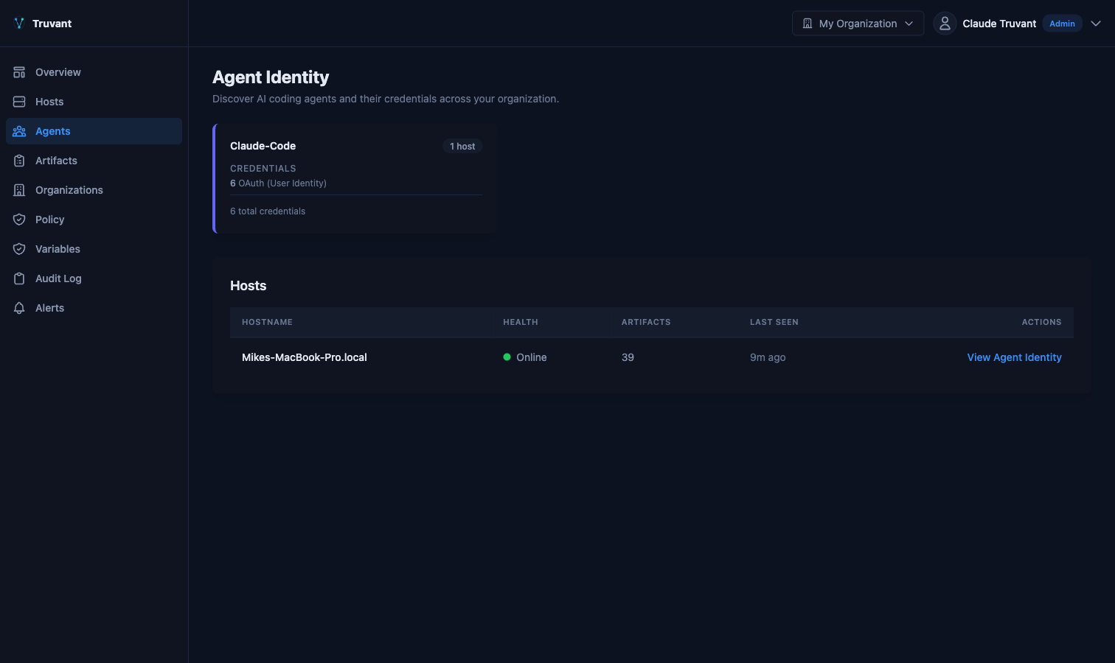1115x663 pixels.
Task: Open View Agent Identity for Mikes-MacBook-Pro.local
Action: tap(1014, 357)
